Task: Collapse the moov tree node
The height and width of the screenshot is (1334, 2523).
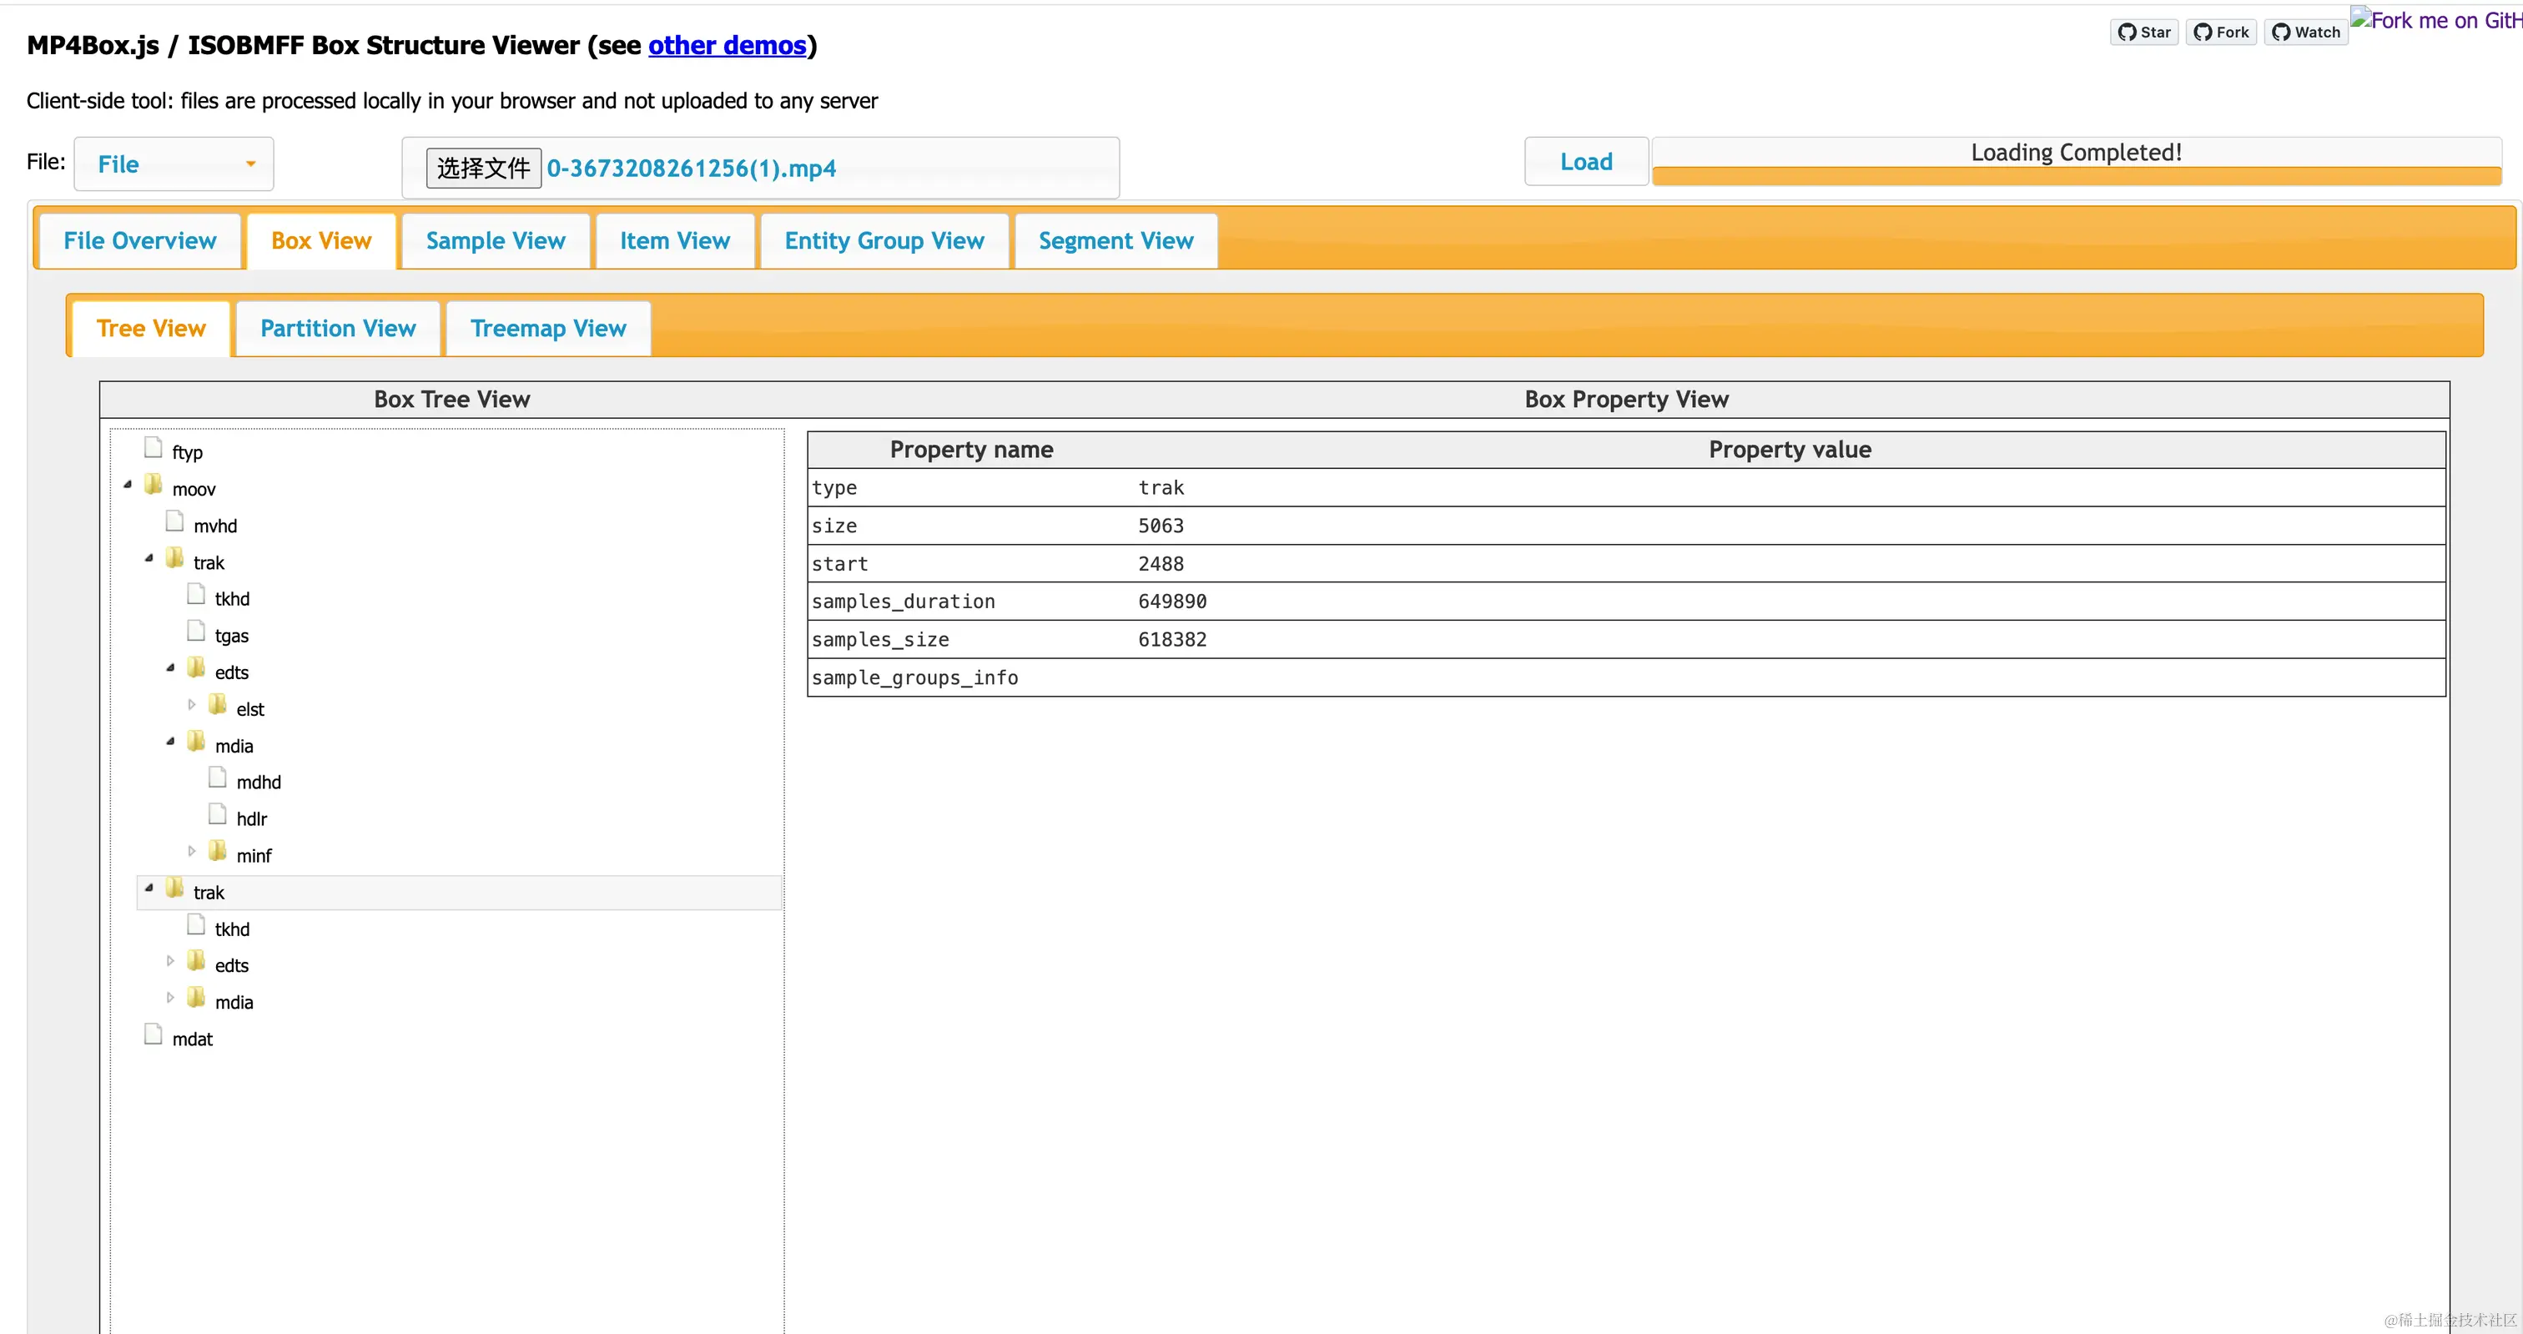Action: click(128, 485)
